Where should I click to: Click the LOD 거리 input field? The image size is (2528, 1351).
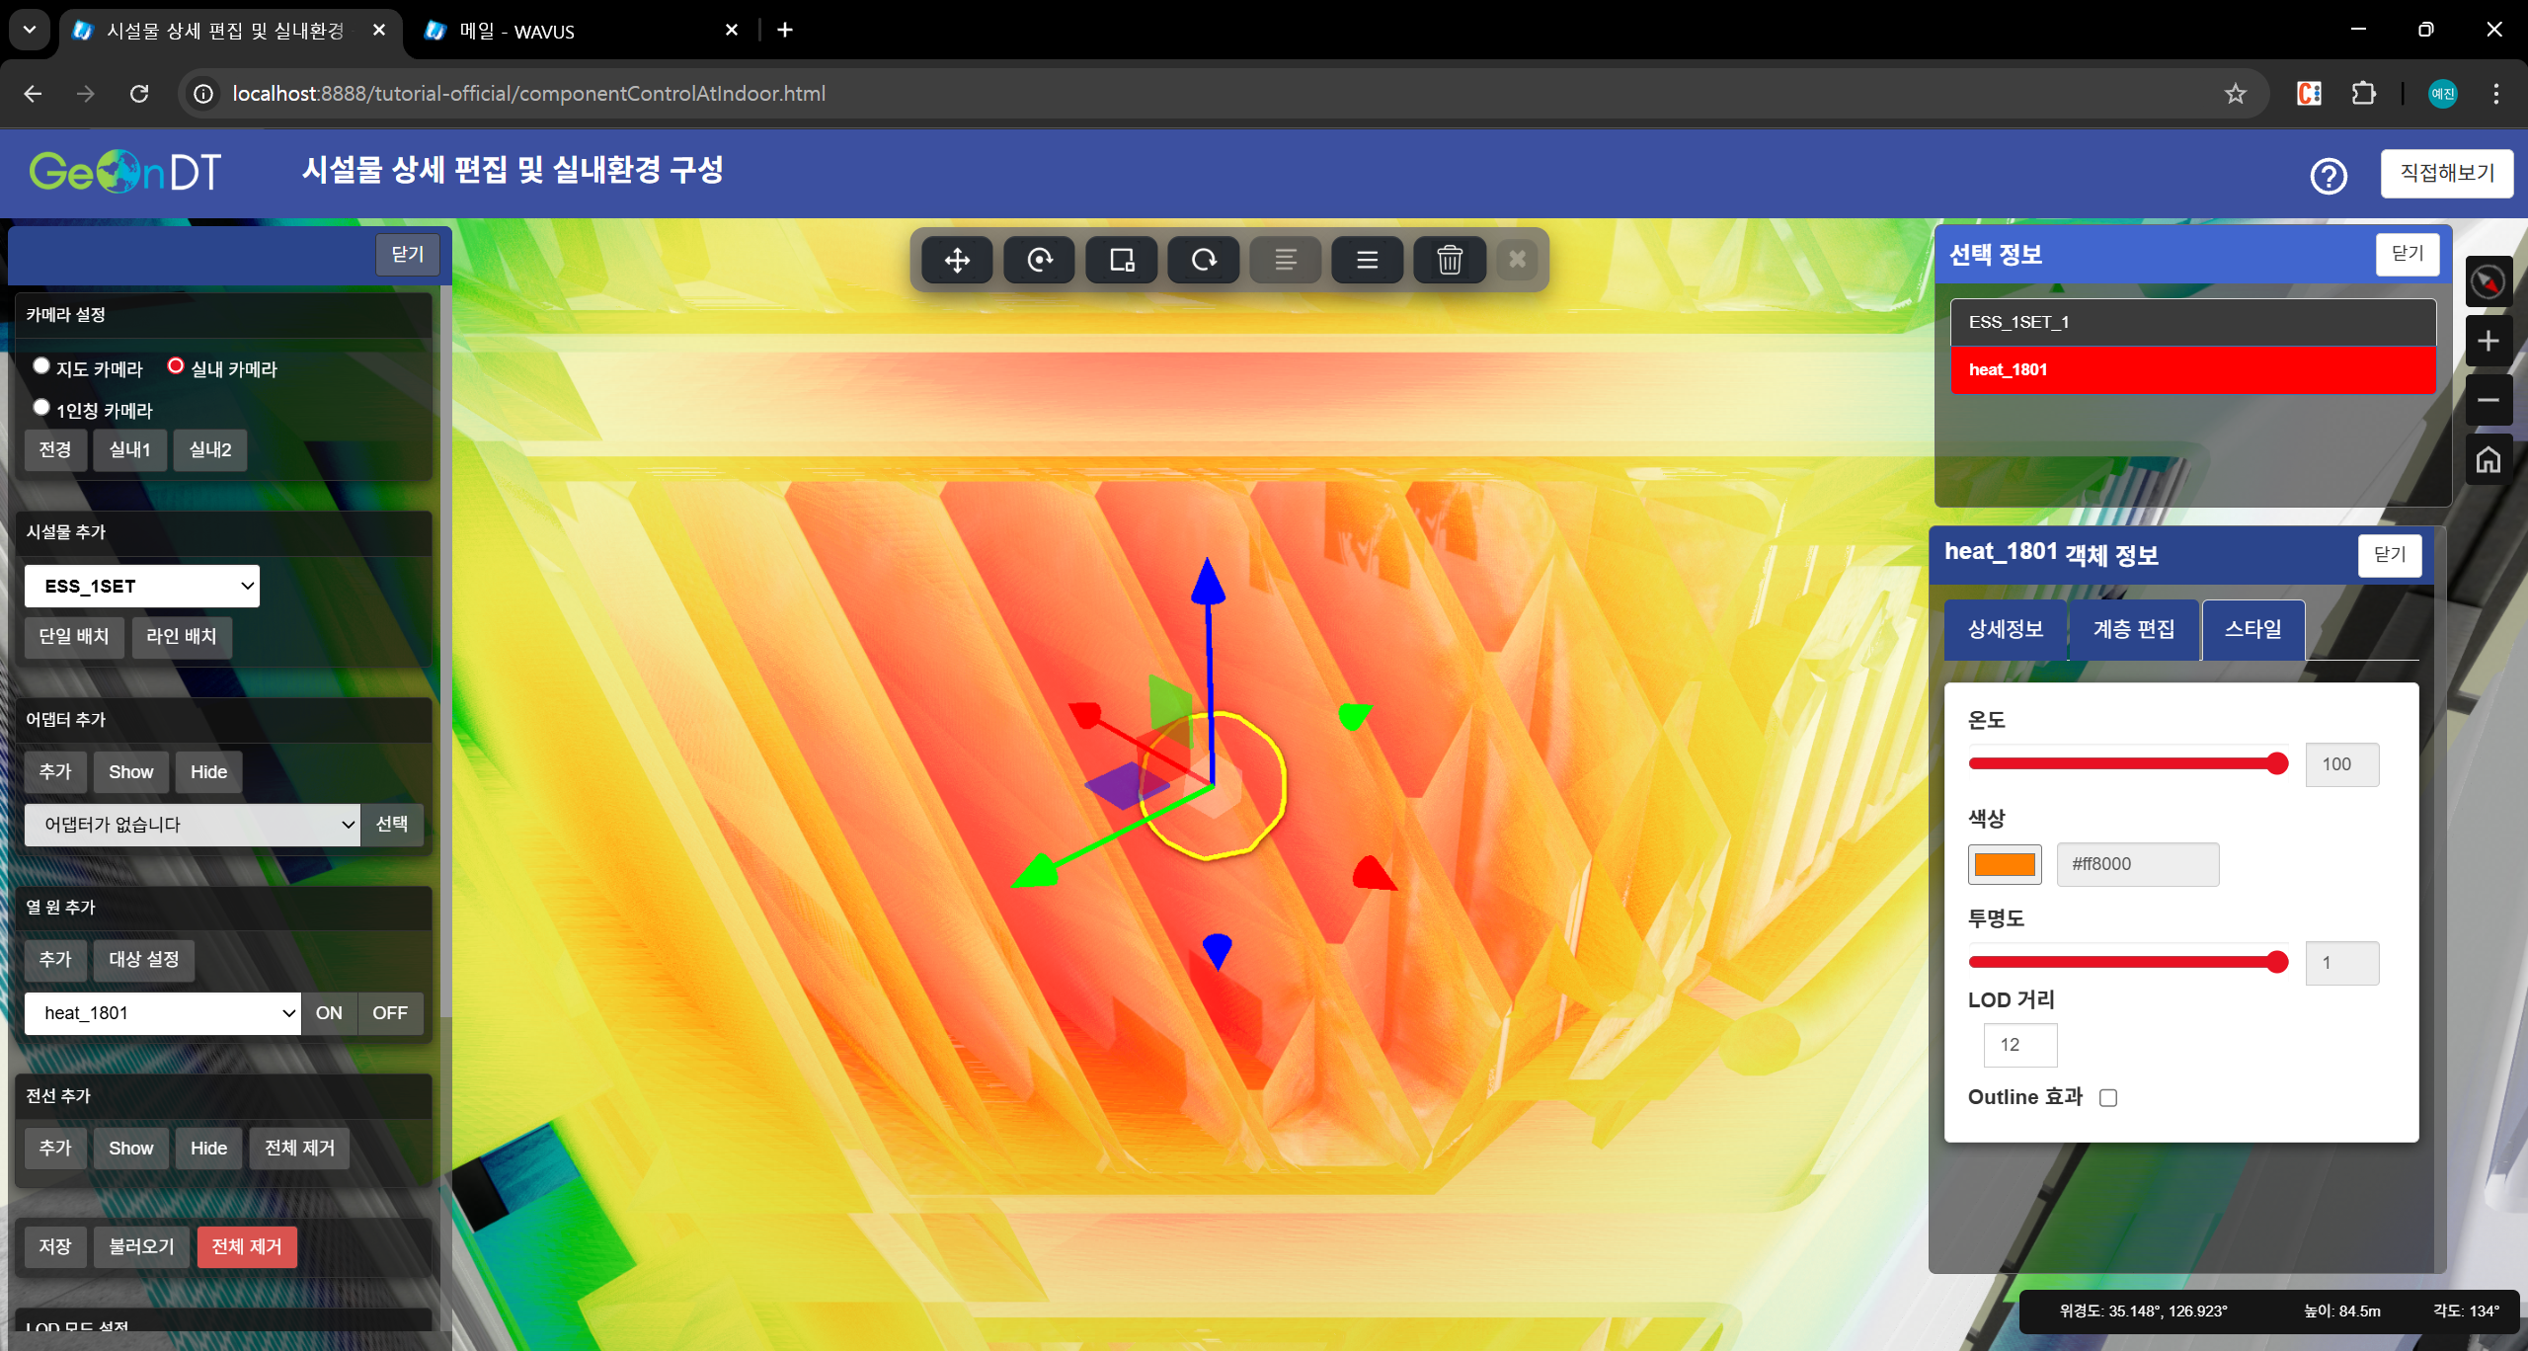pos(2020,1045)
